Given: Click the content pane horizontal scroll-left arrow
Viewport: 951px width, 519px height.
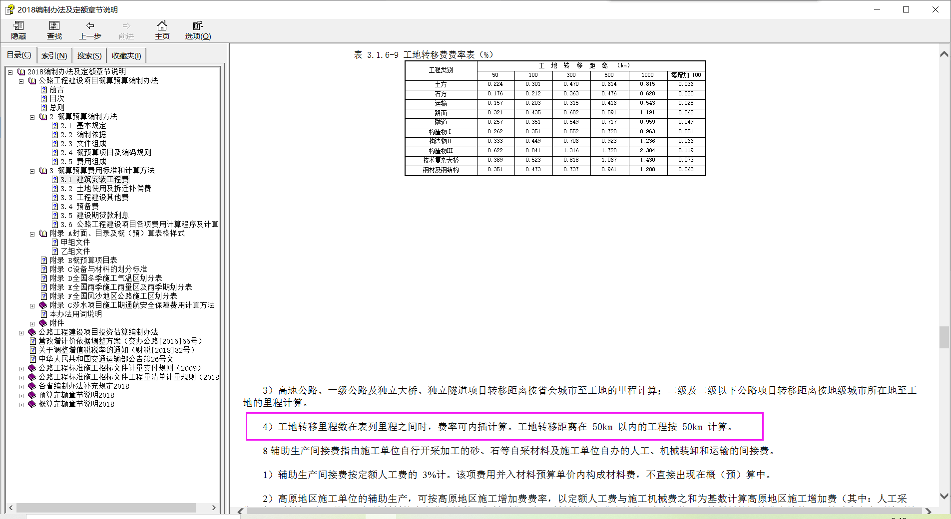Looking at the screenshot, I should point(241,511).
